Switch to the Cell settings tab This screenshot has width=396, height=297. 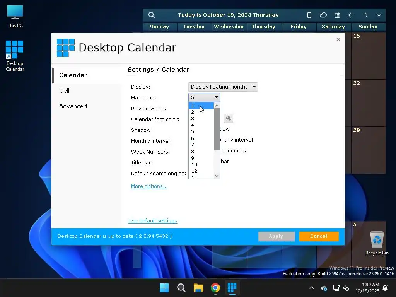(x=87, y=90)
